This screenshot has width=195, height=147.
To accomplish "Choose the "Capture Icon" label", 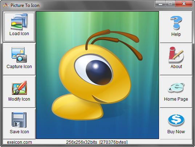I will click(x=19, y=67).
